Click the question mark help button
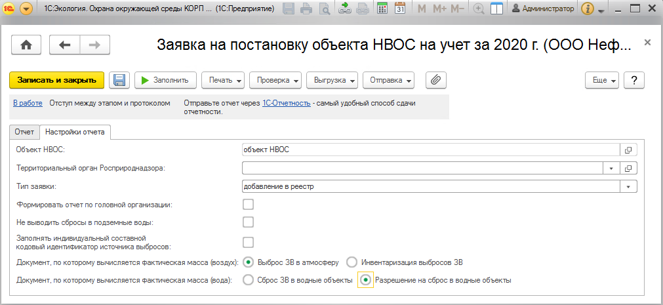Image resolution: width=663 pixels, height=305 pixels. [x=634, y=80]
